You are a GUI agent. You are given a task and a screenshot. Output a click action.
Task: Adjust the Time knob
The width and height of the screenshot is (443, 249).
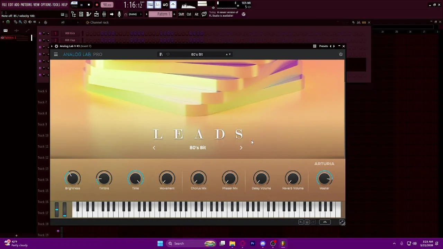(x=135, y=178)
